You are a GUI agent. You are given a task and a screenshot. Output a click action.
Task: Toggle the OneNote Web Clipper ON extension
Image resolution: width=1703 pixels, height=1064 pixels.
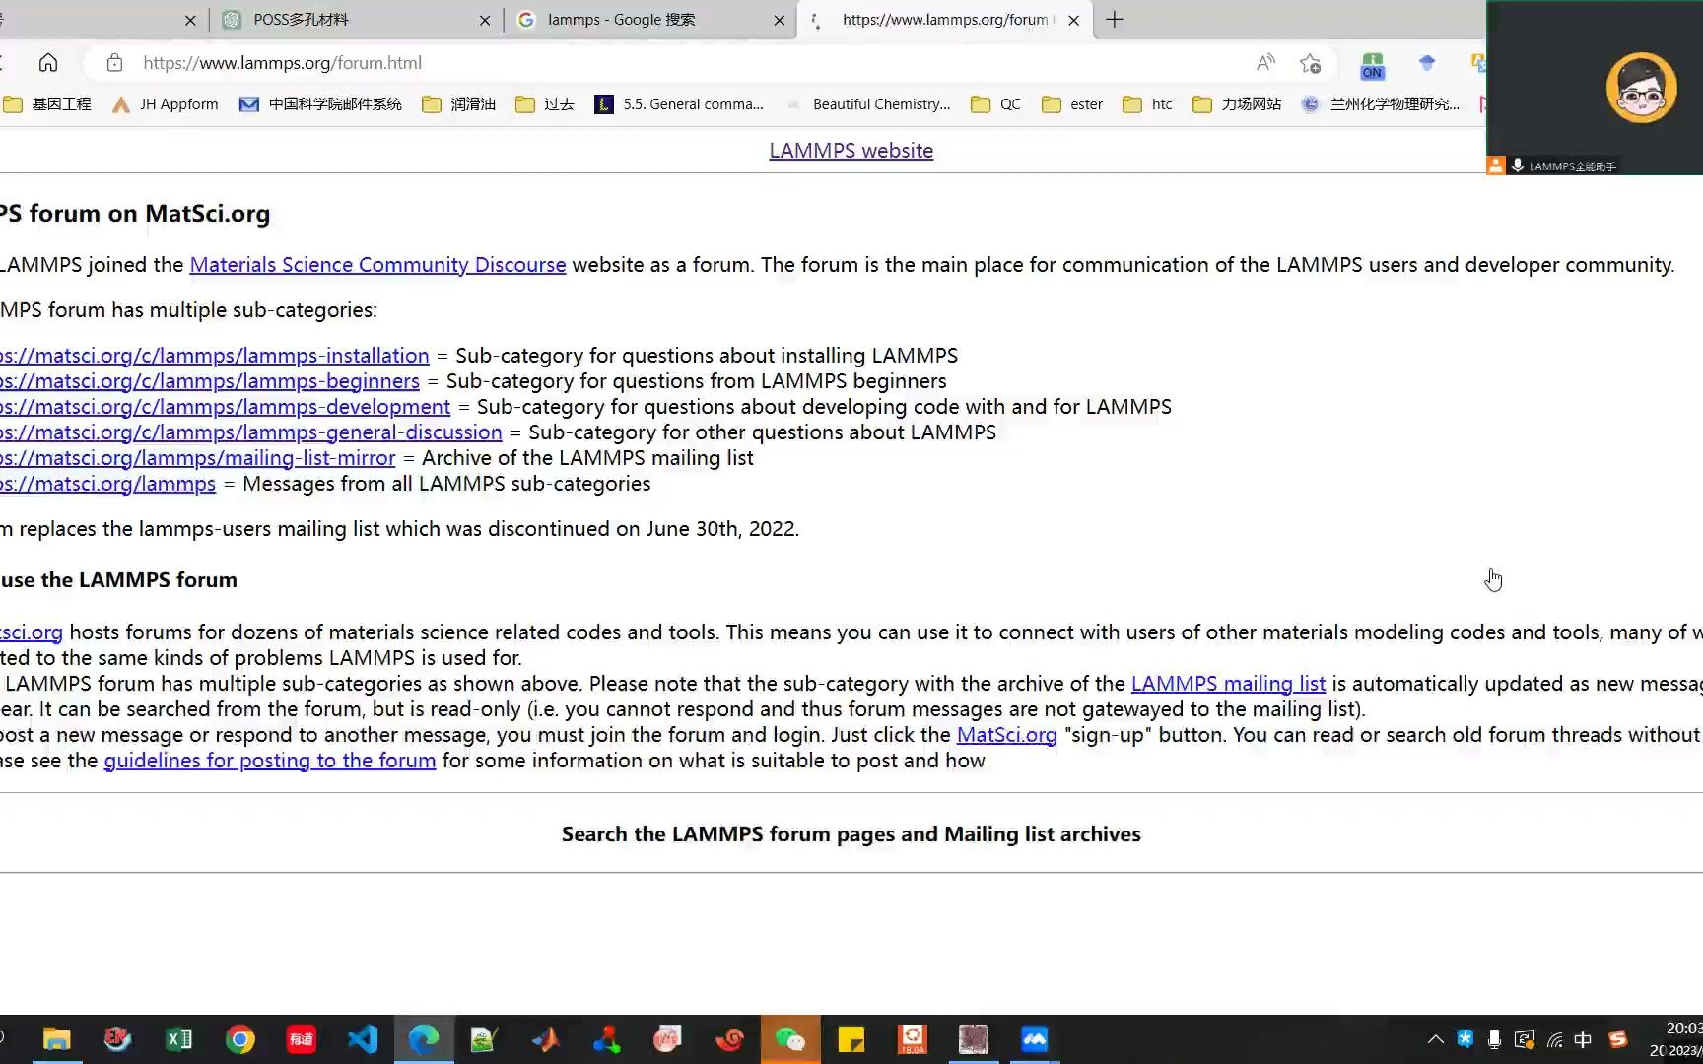[1372, 65]
